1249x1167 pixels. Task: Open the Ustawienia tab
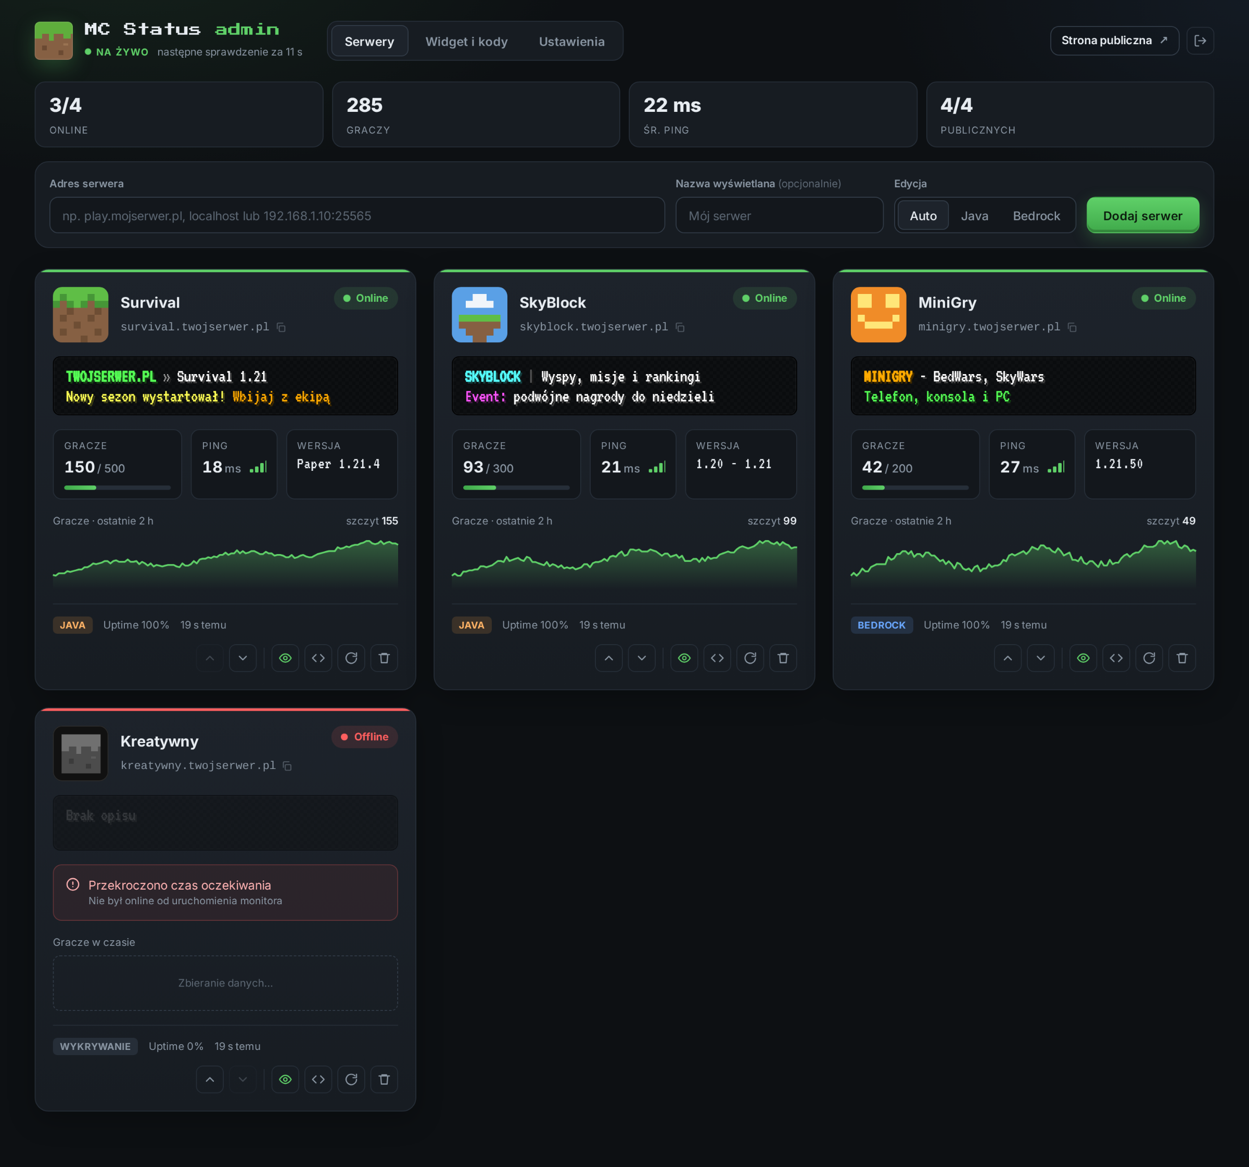(x=572, y=42)
